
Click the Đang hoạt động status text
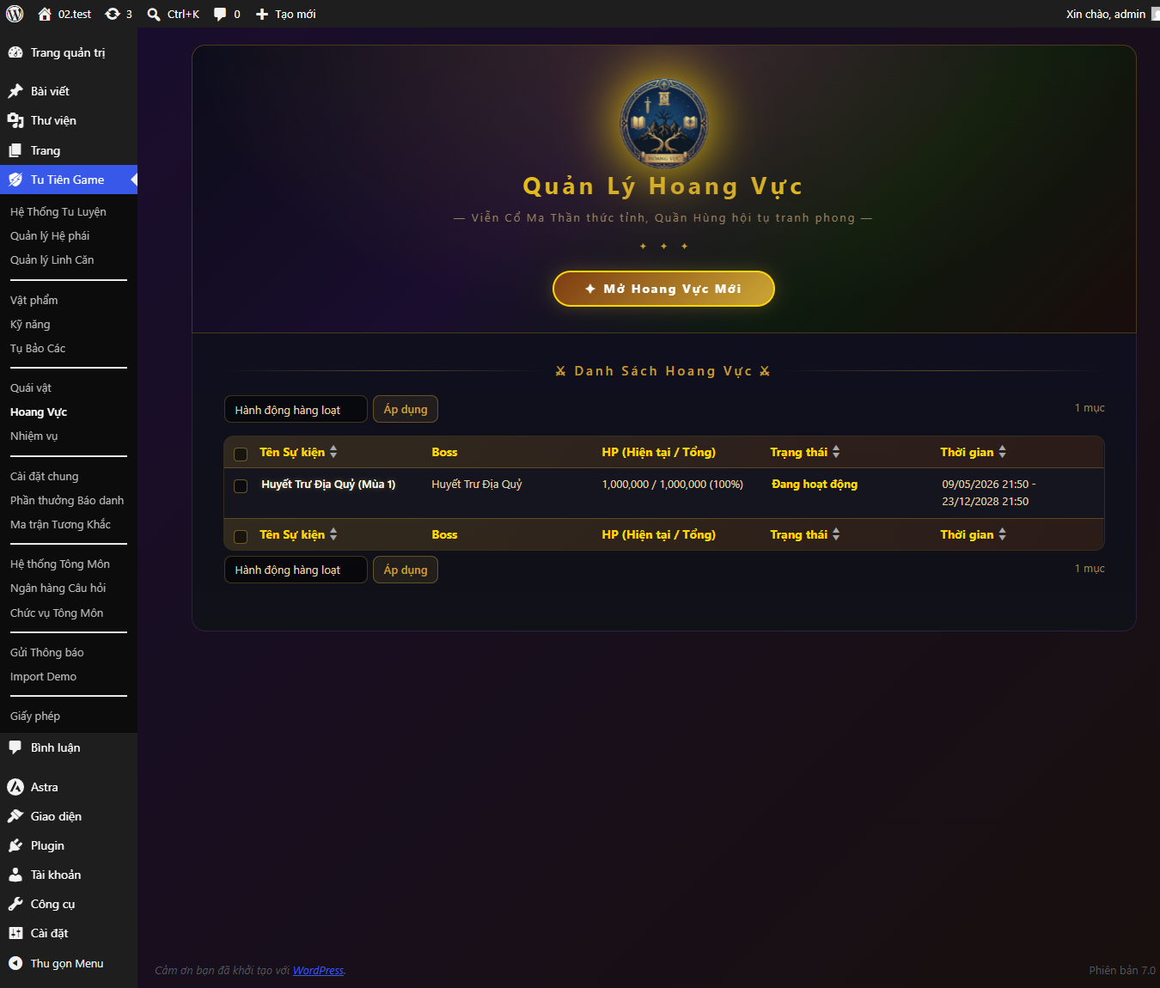815,485
